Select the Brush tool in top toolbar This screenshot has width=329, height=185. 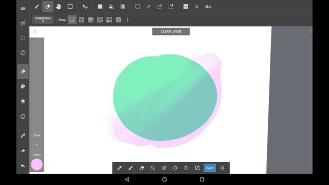click(36, 7)
